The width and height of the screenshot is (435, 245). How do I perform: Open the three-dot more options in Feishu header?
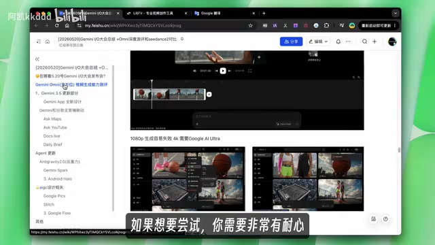(348, 42)
